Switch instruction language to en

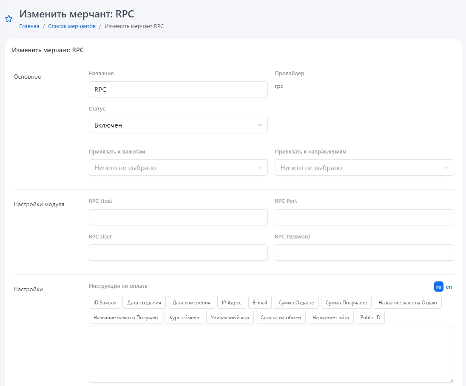point(449,287)
